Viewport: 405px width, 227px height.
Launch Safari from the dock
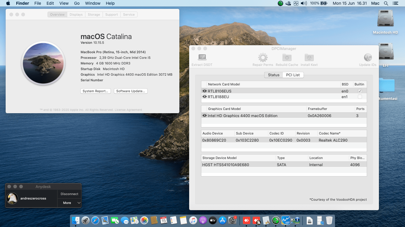pyautogui.click(x=95, y=220)
